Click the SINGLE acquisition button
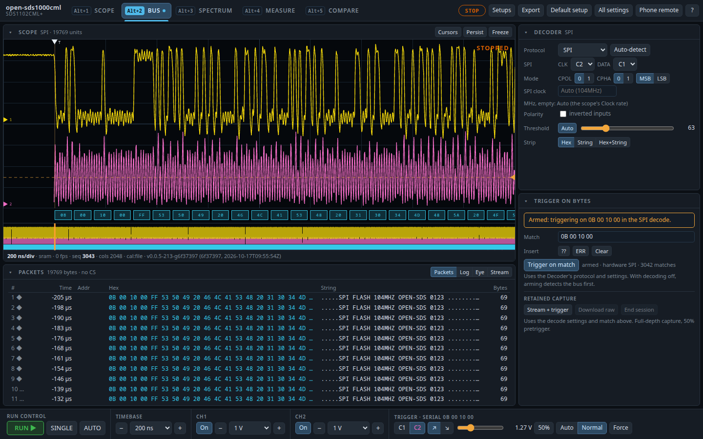 (x=62, y=428)
